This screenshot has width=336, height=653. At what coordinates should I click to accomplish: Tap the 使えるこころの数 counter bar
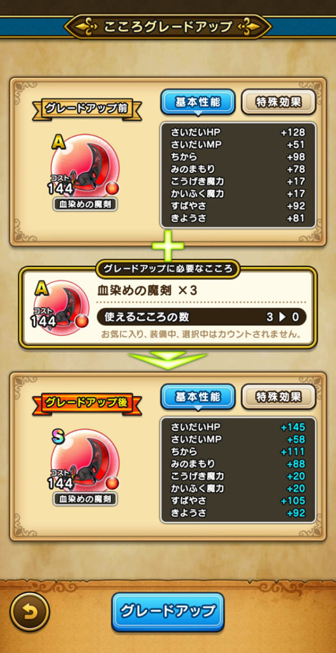[x=202, y=318]
